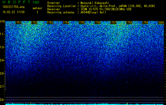The image size is (166, 105).
Task: Click the 0.6 kHz axis label
Action: click(x=2, y=100)
